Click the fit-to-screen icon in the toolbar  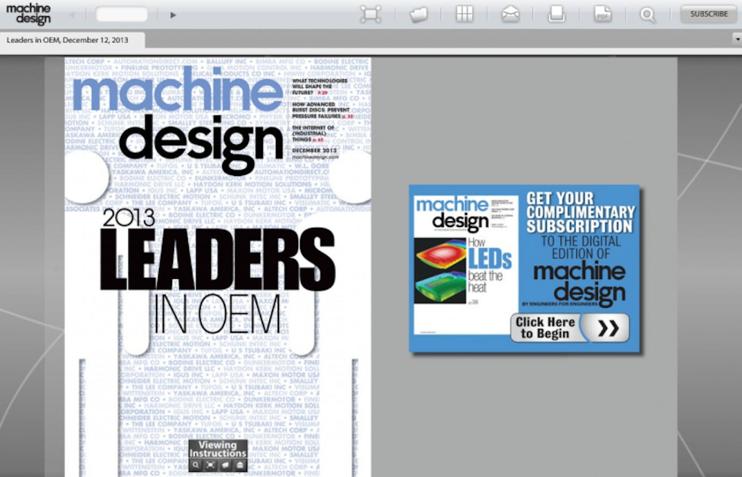tap(370, 15)
